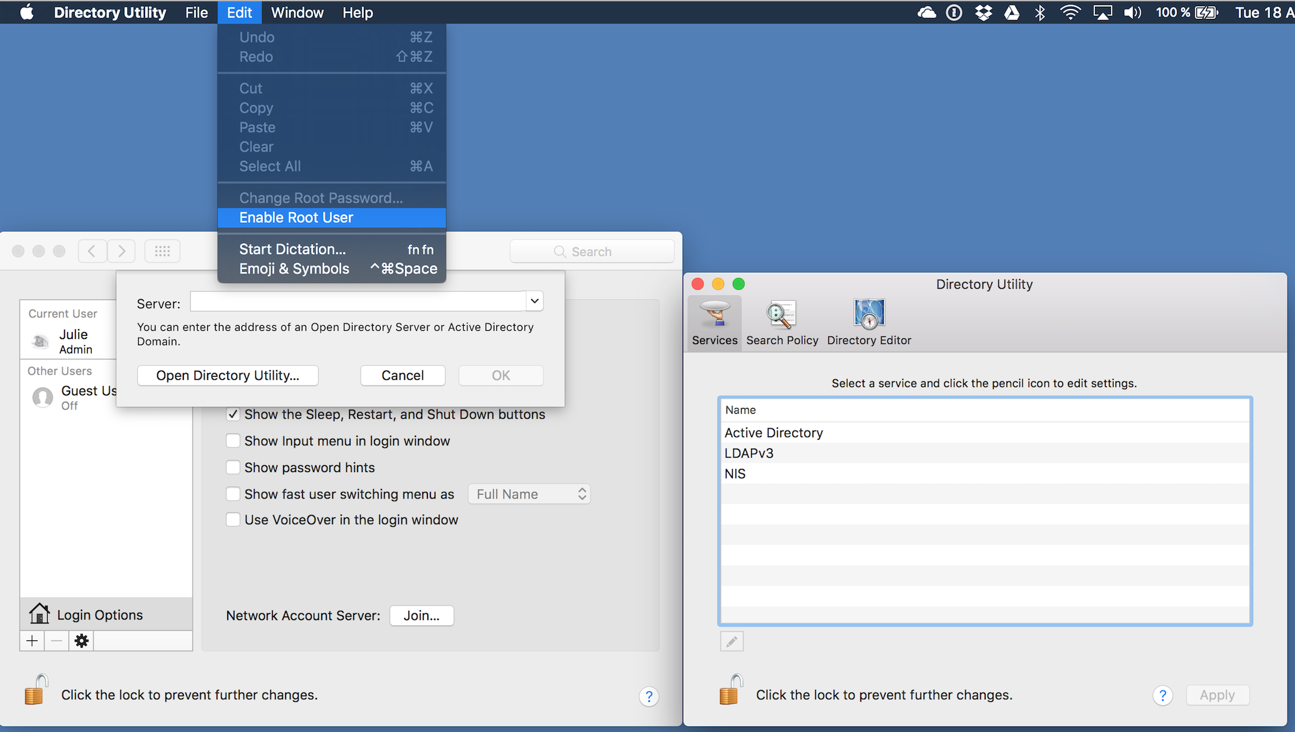Enable Show Input menu in login window

(x=233, y=441)
